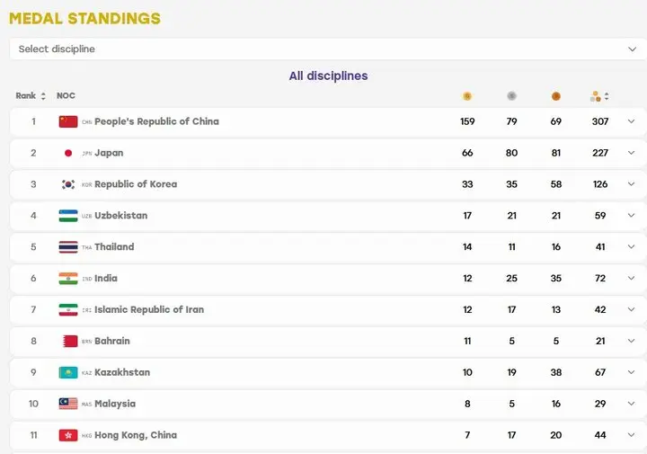The image size is (647, 454).
Task: Click the MEDAL STANDINGS title
Action: (85, 19)
